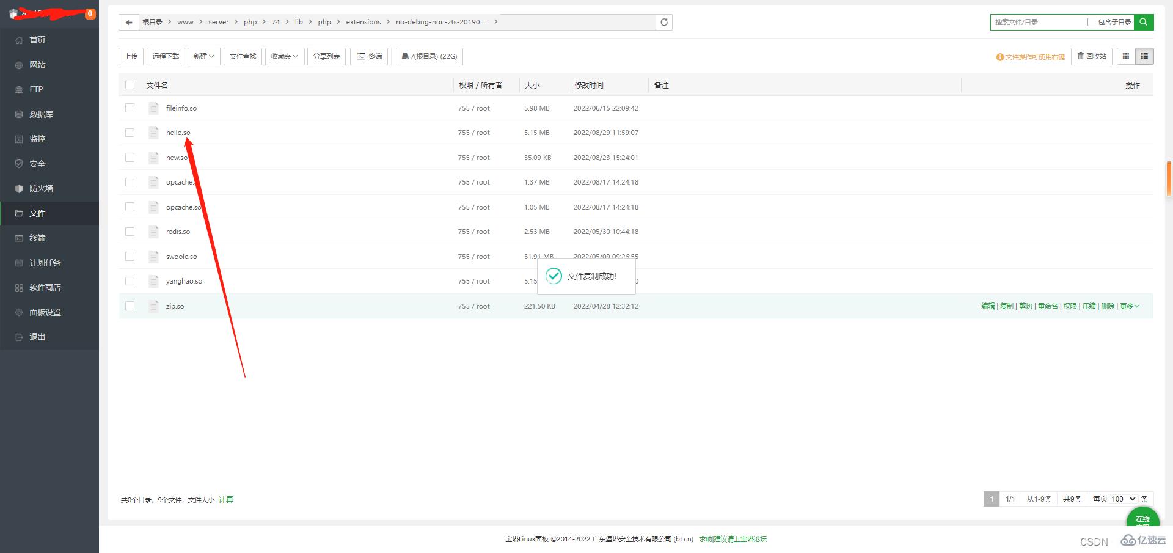Click the 计划任务 calendar icon in sidebar

(19, 263)
